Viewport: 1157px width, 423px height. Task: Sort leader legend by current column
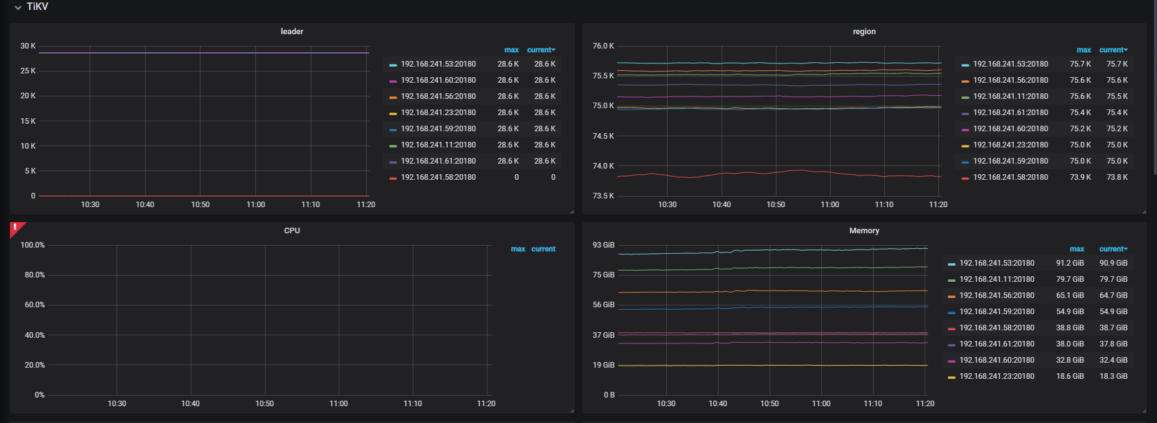[x=541, y=50]
